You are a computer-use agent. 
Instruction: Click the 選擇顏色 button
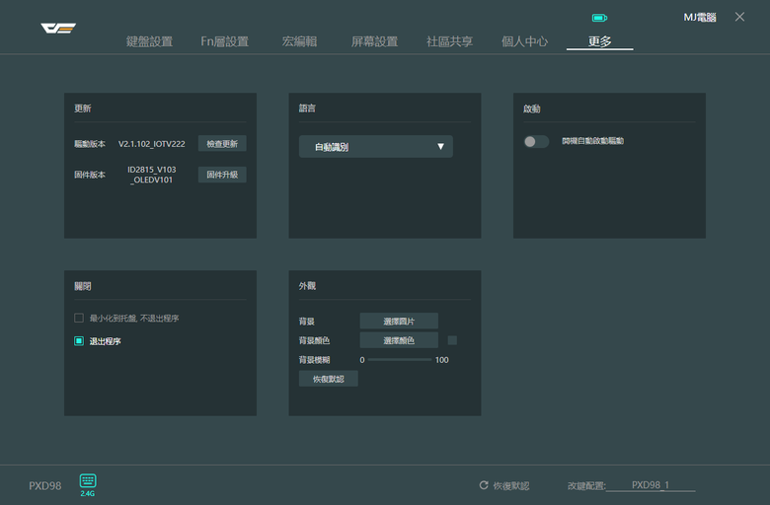(x=399, y=340)
